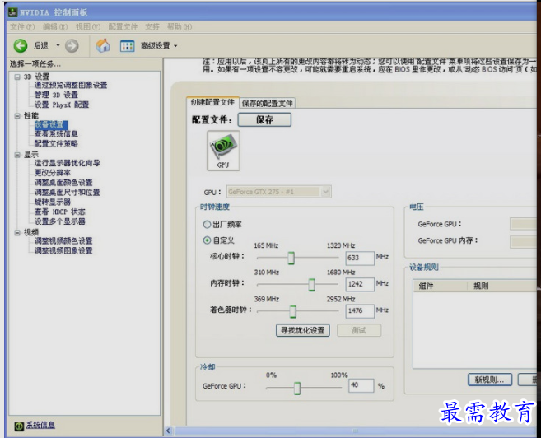Open the 支持 menu
This screenshot has height=438, width=541.
point(152,26)
